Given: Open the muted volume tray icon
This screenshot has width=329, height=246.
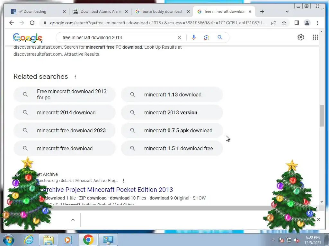Looking at the screenshot, I should point(297,240).
